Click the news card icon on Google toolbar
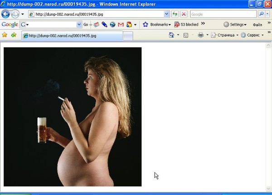 coord(96,24)
